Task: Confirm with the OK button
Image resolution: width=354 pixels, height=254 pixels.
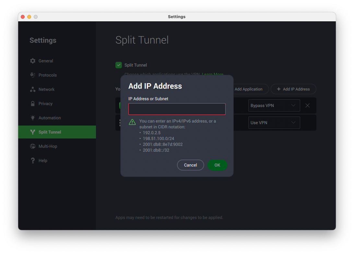Action: (217, 165)
